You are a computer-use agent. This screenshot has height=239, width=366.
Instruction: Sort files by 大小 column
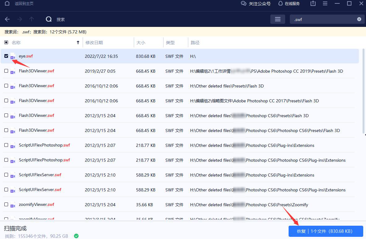pos(141,43)
